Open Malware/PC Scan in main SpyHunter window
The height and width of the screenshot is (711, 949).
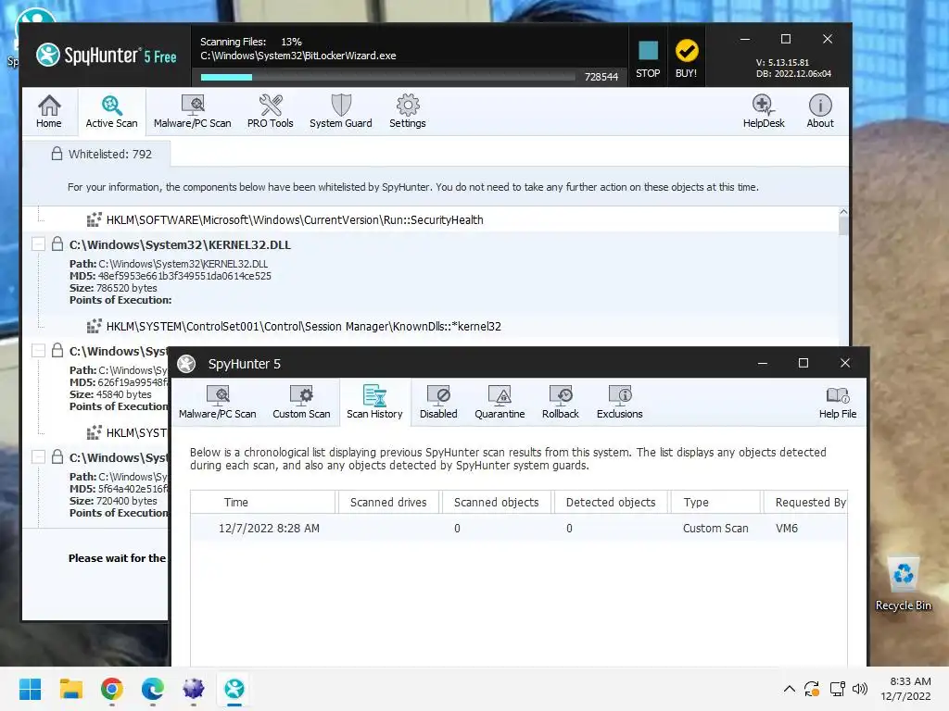coord(193,112)
